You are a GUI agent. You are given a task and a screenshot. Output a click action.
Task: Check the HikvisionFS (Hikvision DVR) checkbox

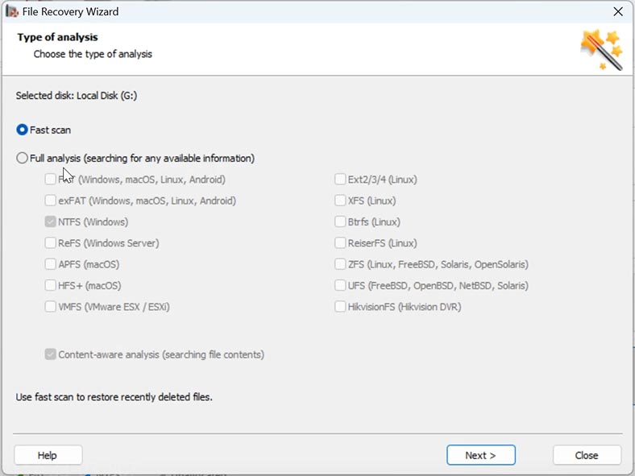tap(340, 307)
